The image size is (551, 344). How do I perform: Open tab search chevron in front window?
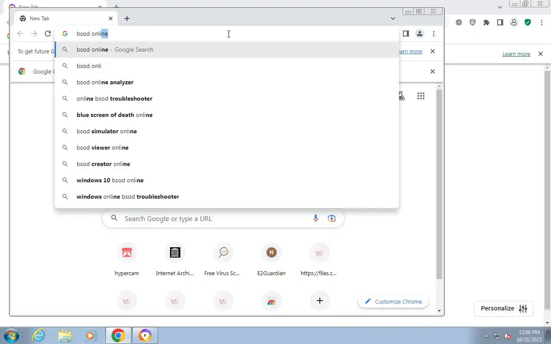coord(393,18)
